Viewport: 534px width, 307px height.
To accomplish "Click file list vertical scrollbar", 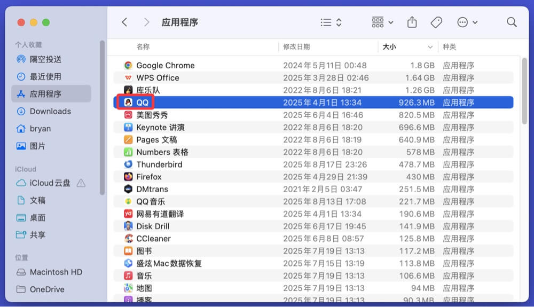I will (x=524, y=91).
